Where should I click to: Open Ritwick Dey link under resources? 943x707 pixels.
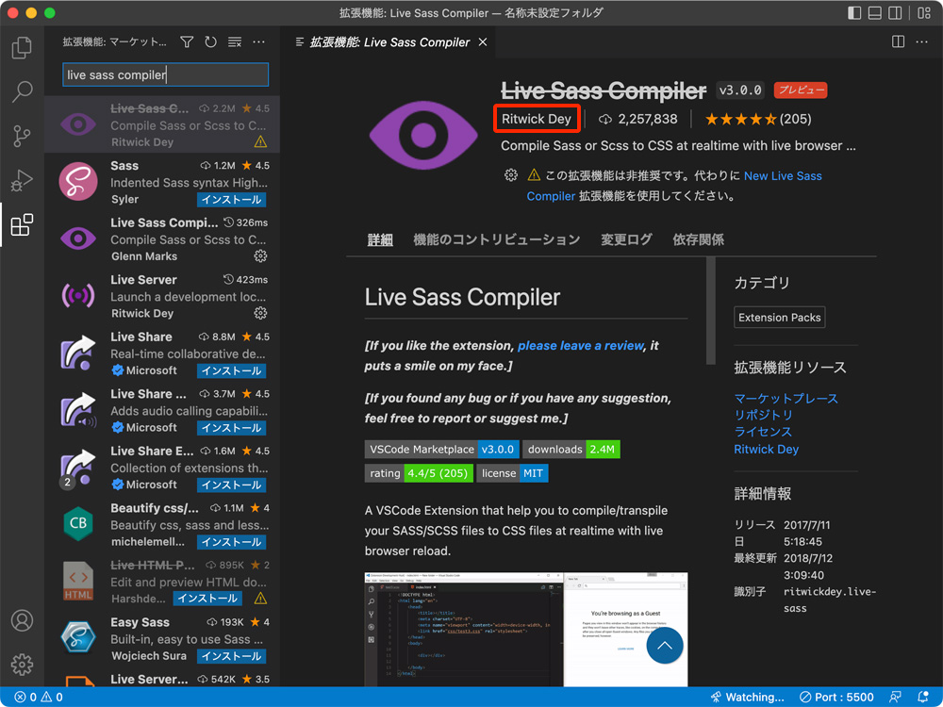click(x=766, y=449)
